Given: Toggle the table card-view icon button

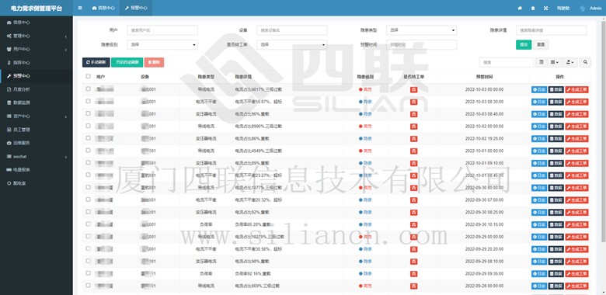Looking at the screenshot, I should pyautogui.click(x=542, y=62).
